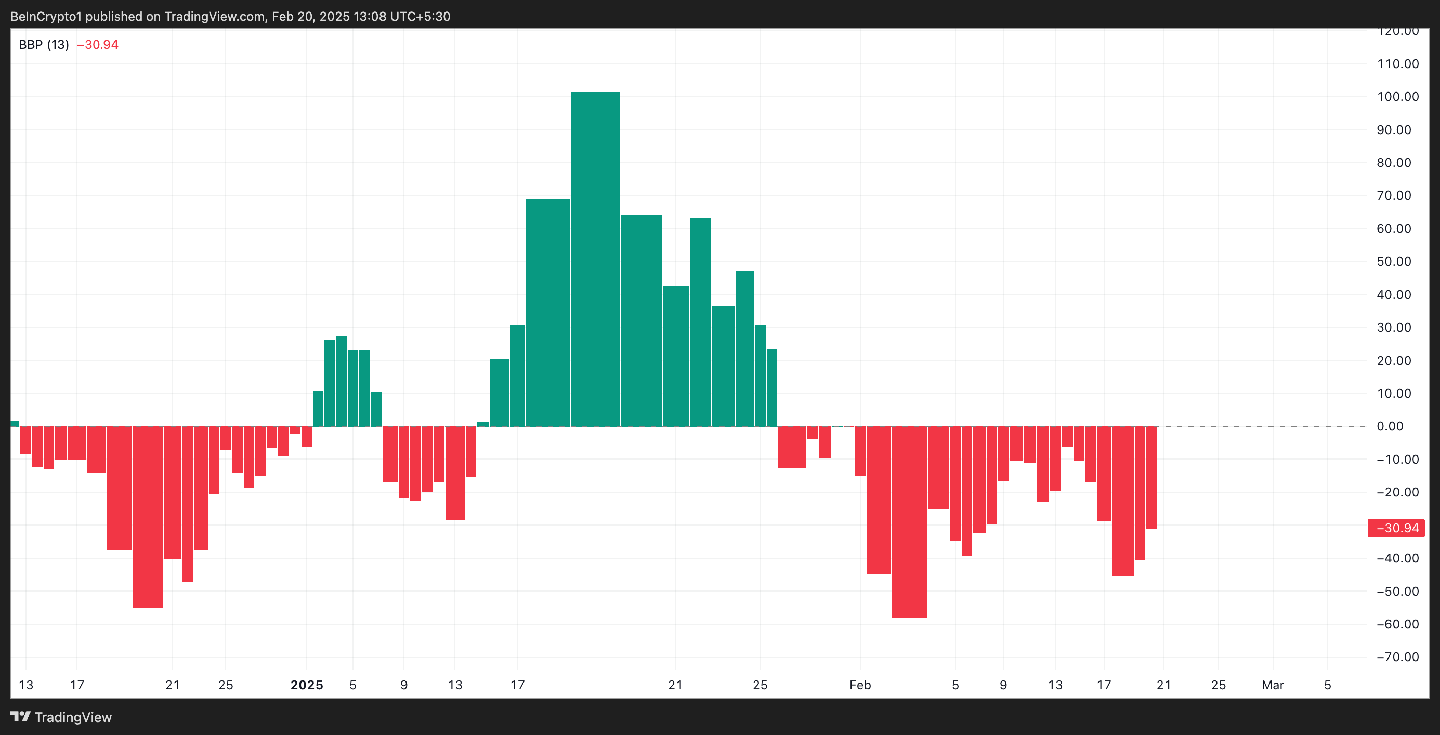The image size is (1440, 735).
Task: Click the Feb label on time axis
Action: (x=860, y=685)
